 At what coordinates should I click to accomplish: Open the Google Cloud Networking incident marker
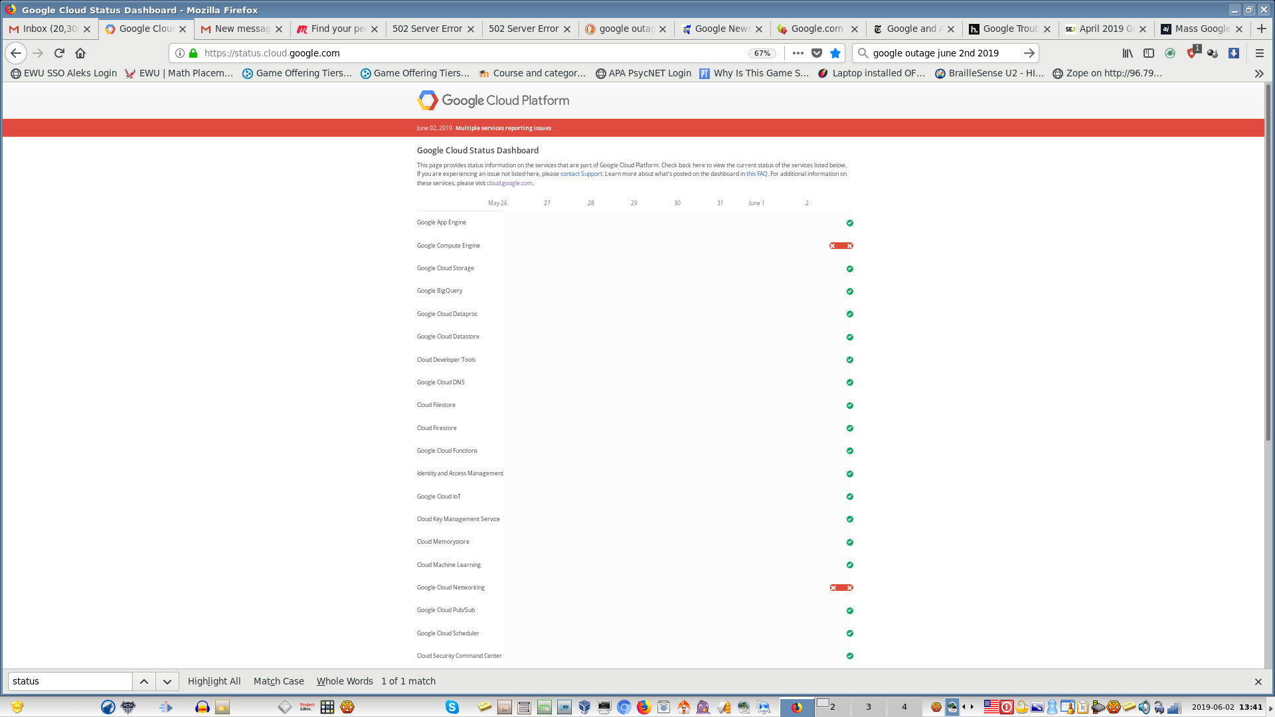point(841,588)
